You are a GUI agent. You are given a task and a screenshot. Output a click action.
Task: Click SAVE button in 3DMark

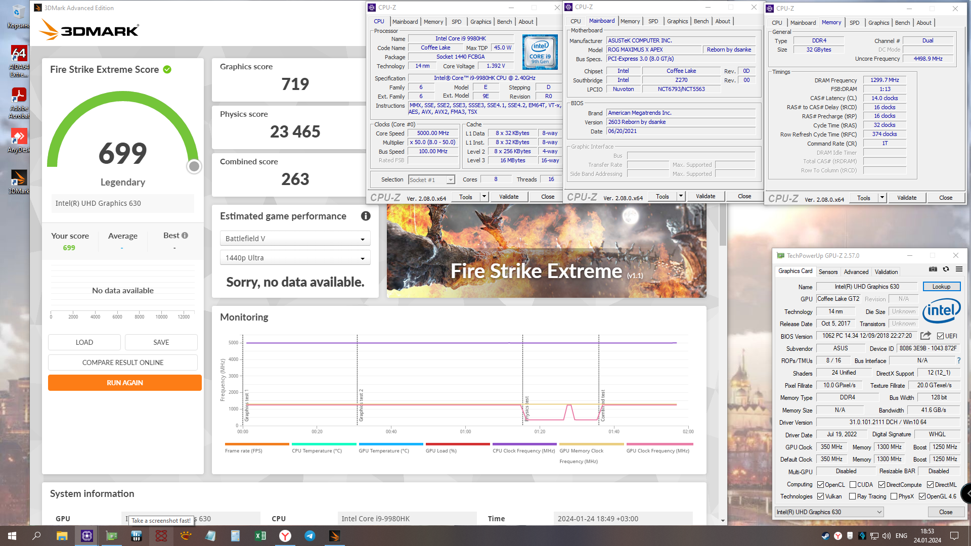click(x=161, y=342)
